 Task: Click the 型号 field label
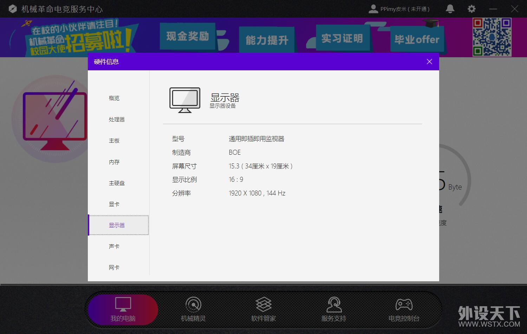pos(178,139)
